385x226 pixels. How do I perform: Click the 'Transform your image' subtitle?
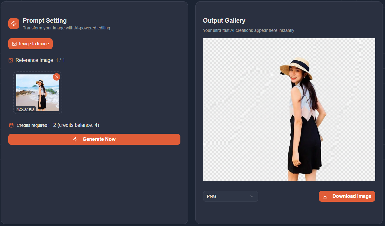tap(66, 28)
